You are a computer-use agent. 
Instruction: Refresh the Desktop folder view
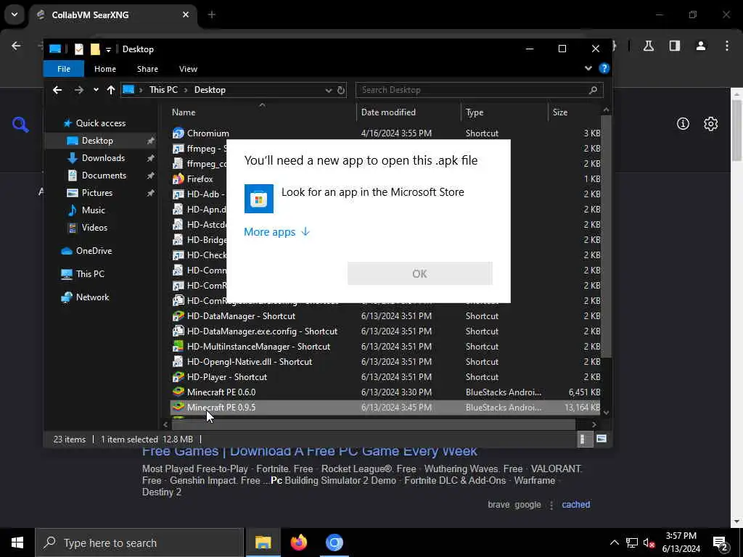pyautogui.click(x=341, y=90)
